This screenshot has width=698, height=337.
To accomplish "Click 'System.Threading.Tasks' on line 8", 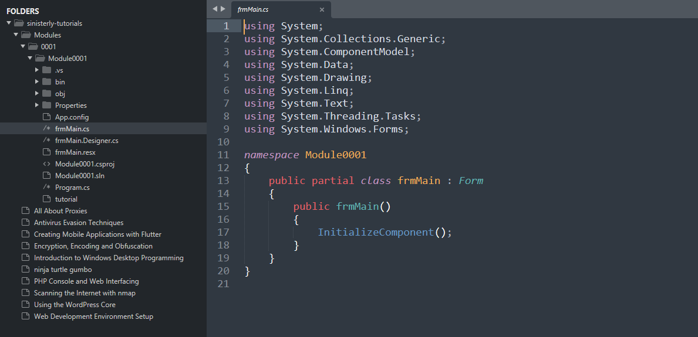I will click(x=348, y=116).
